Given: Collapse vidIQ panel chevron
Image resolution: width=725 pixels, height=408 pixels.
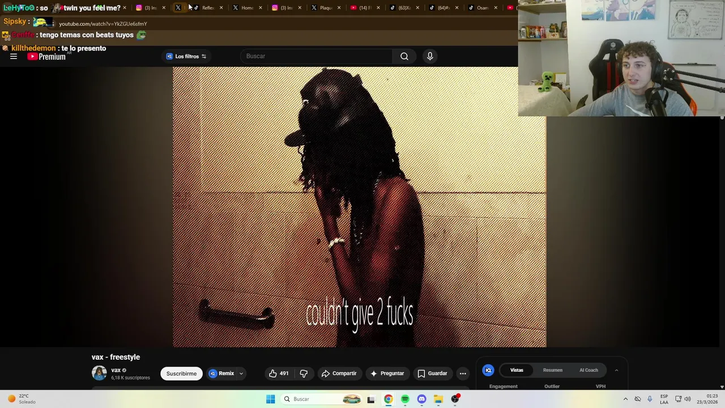Looking at the screenshot, I should pyautogui.click(x=616, y=370).
